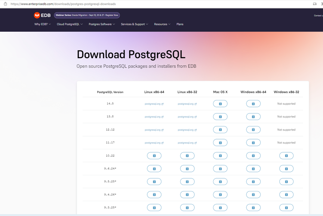Download PostgreSQL 9.6.24 for Linux x86-64

click(x=154, y=169)
